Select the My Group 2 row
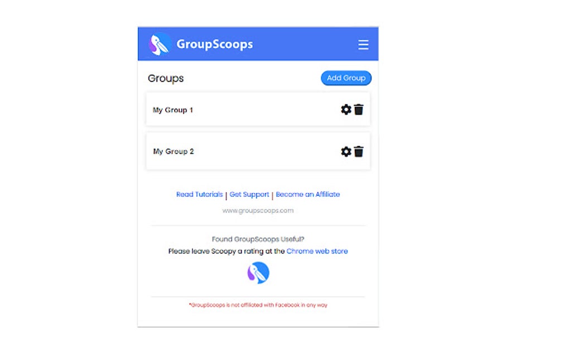 [x=258, y=151]
